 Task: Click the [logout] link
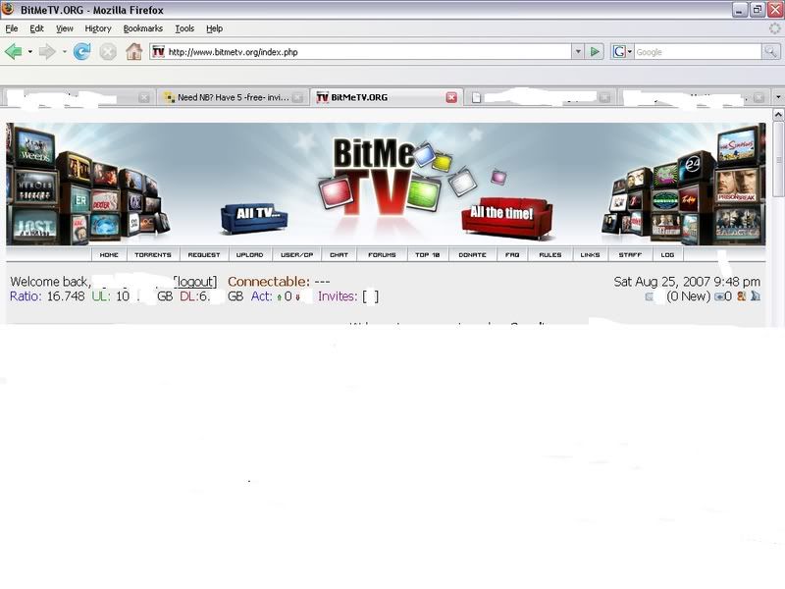(195, 282)
